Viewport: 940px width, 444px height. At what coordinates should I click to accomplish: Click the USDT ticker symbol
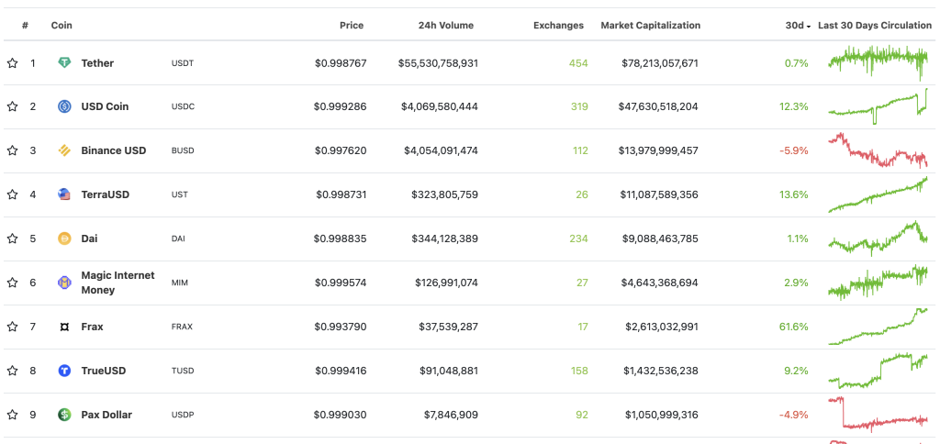click(x=183, y=63)
